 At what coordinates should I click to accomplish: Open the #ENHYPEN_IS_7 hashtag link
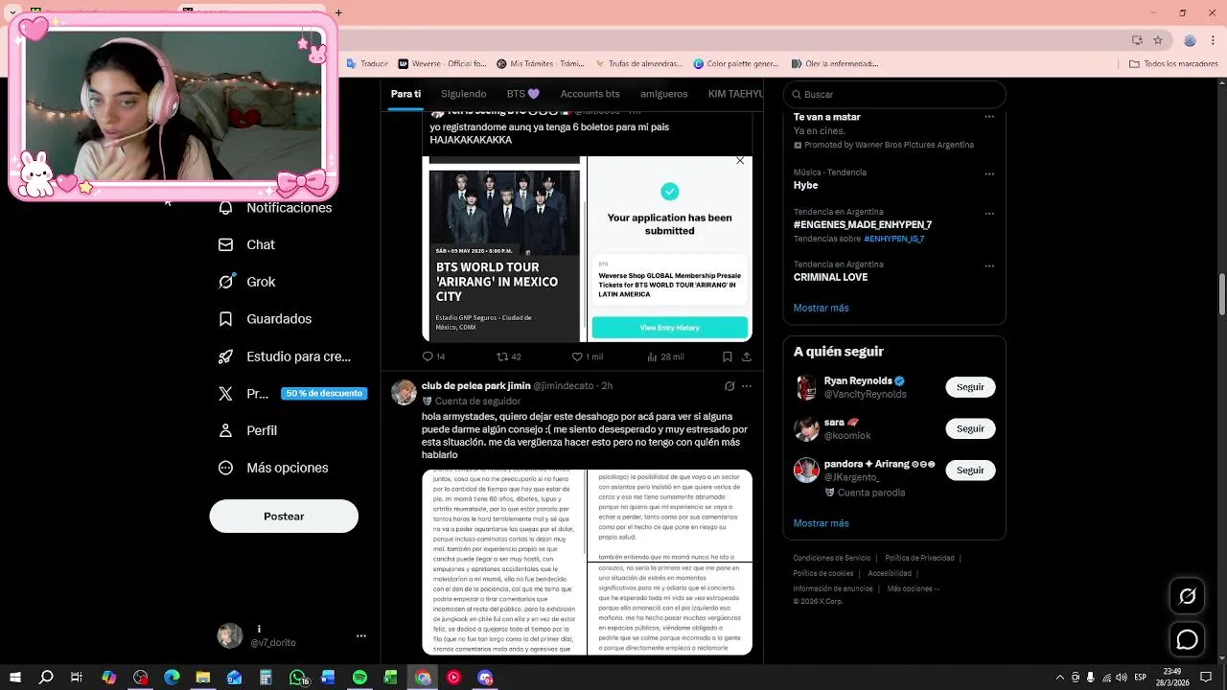click(x=893, y=239)
